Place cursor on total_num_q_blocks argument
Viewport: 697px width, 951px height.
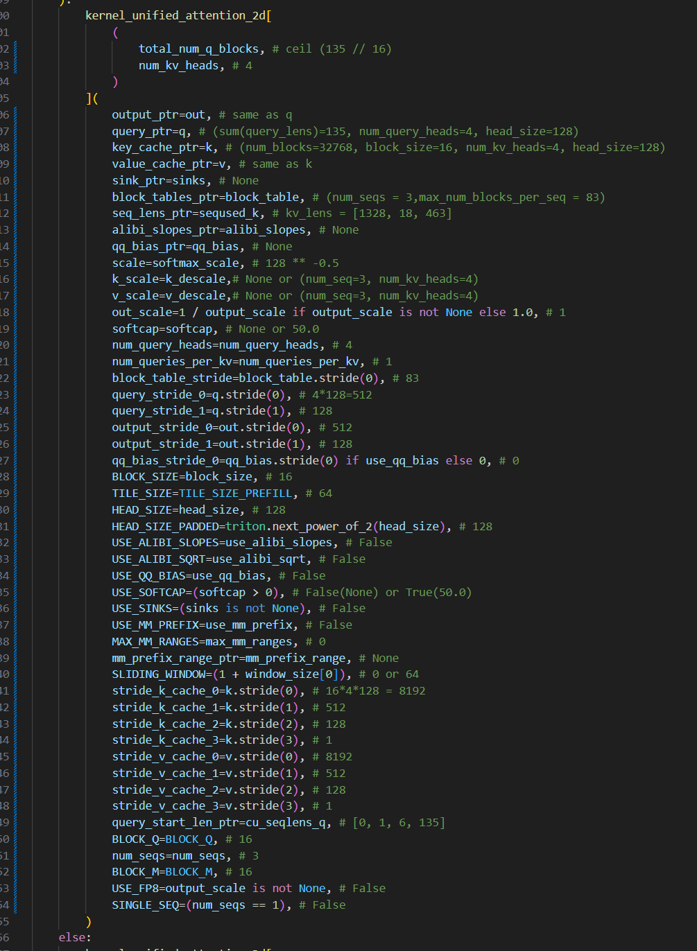pyautogui.click(x=199, y=49)
